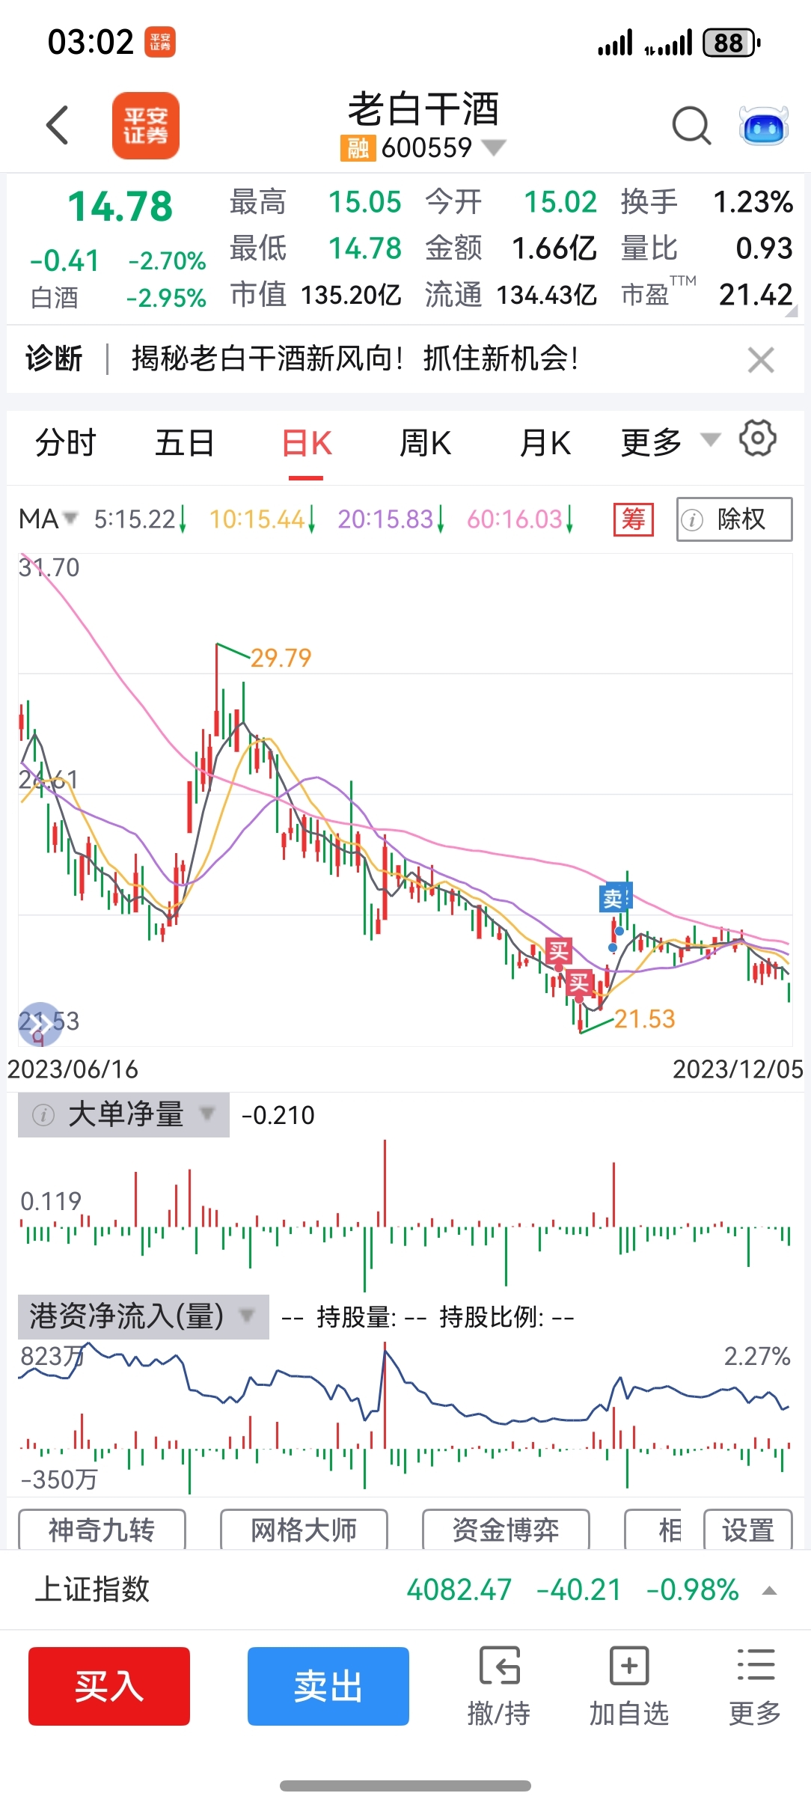Tap the 大单净量 info icon
The image size is (811, 1805).
(43, 1115)
